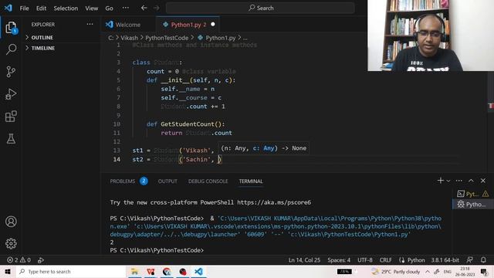The width and height of the screenshot is (494, 278).
Task: Open the aka.ms/pscore6 link in terminal
Action: pos(274,202)
